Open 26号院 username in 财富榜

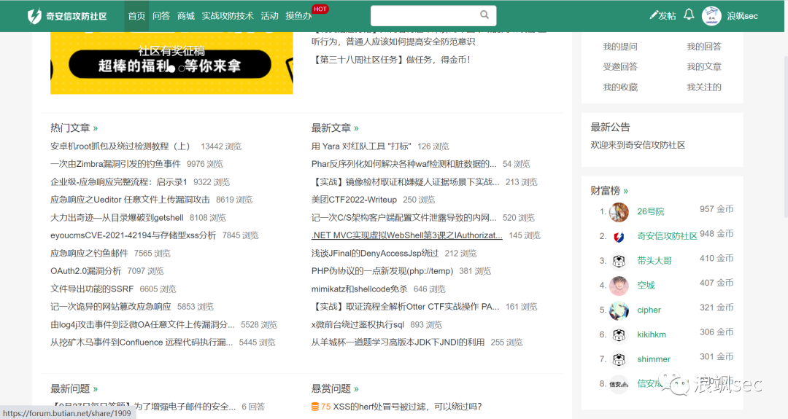tap(650, 212)
